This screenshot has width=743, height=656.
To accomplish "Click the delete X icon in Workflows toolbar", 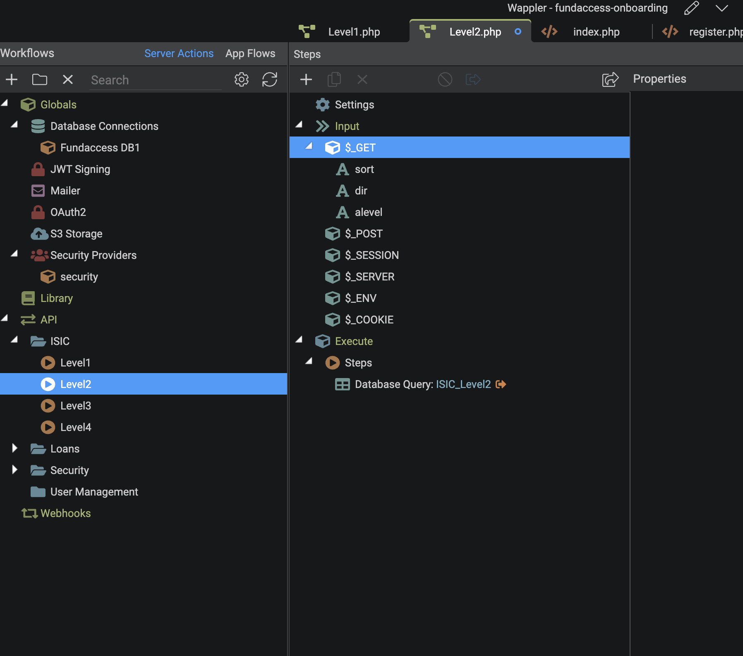I will [68, 79].
